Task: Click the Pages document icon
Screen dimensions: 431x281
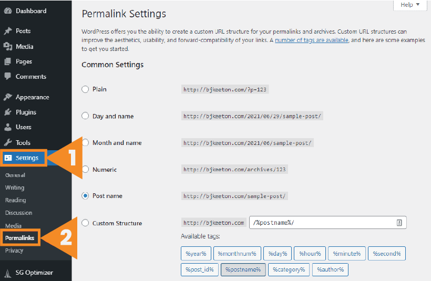Action: pyautogui.click(x=8, y=61)
